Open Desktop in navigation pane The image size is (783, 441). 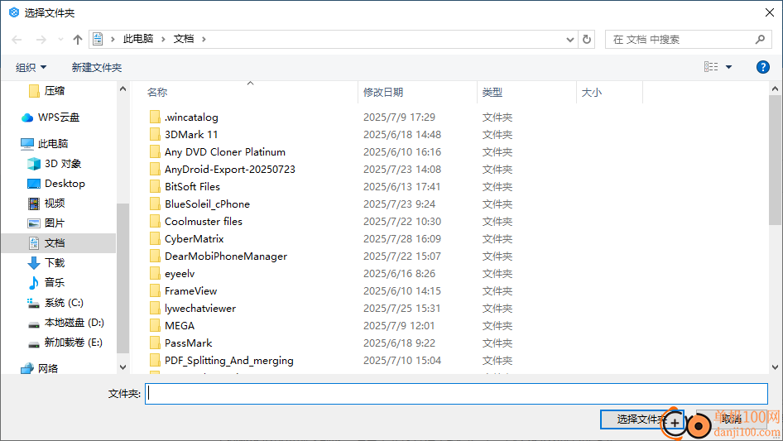[x=65, y=184]
